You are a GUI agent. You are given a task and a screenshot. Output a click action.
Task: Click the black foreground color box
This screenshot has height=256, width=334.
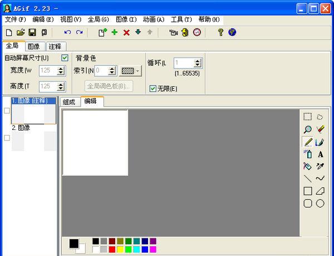point(73,243)
